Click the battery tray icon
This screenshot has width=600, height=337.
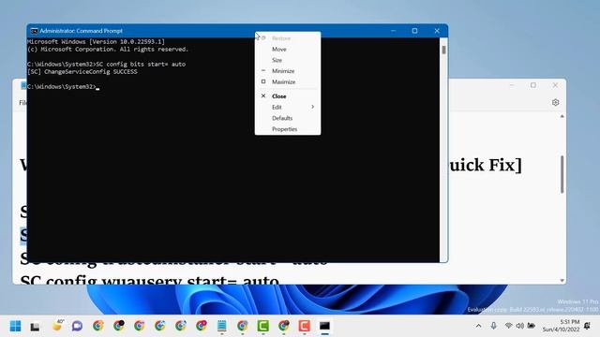(532, 326)
